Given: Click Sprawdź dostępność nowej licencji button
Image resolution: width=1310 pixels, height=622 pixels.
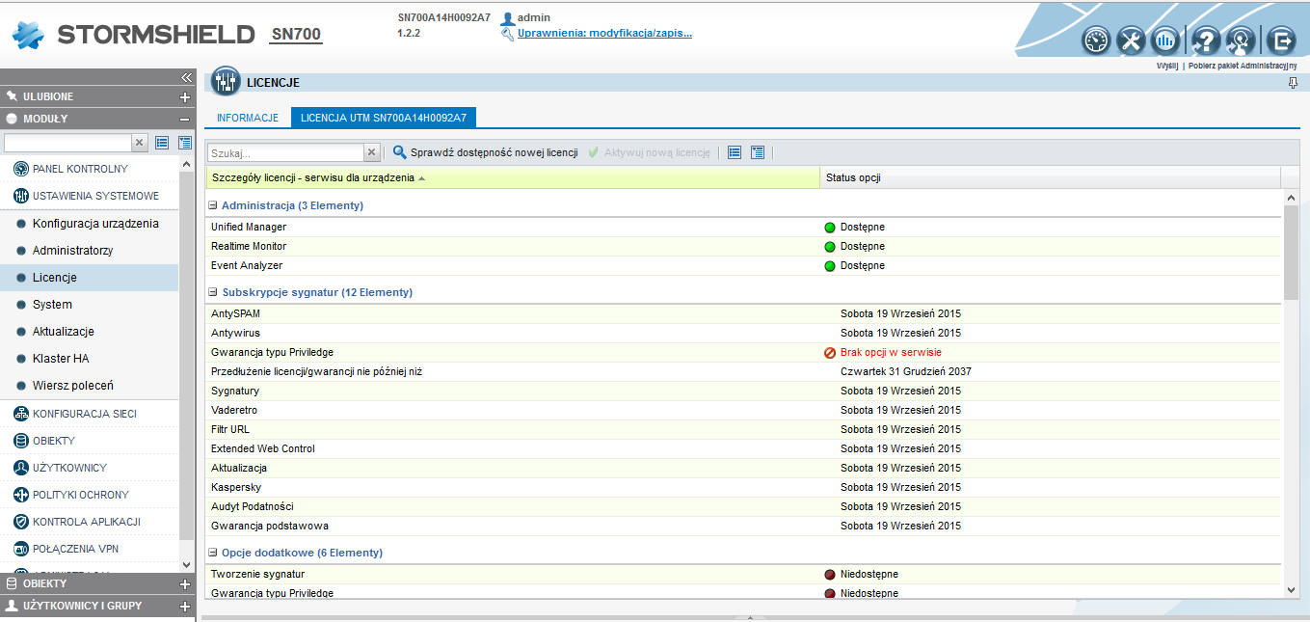Looking at the screenshot, I should click(485, 152).
